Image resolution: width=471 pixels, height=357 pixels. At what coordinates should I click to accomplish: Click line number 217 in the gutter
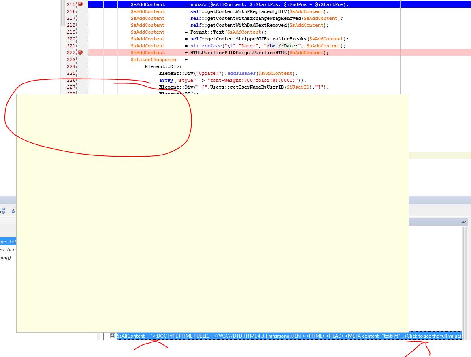(71, 18)
